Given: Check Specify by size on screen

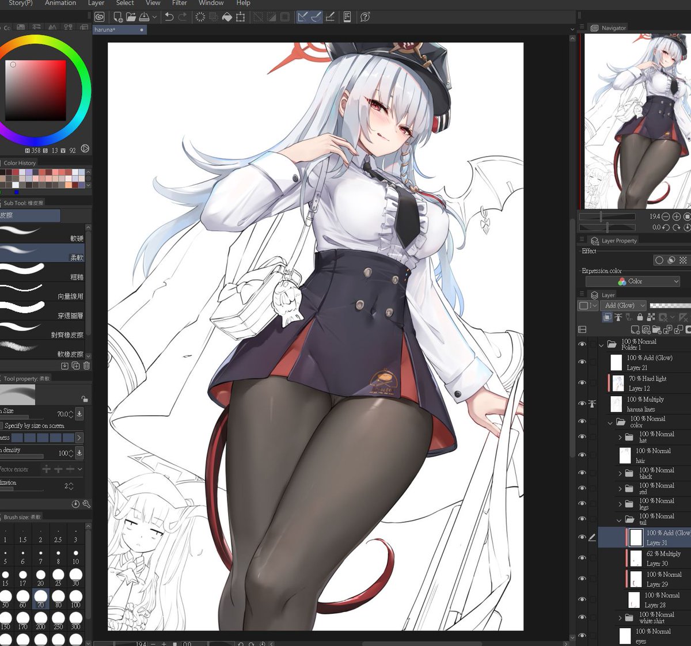Looking at the screenshot, I should point(2,425).
